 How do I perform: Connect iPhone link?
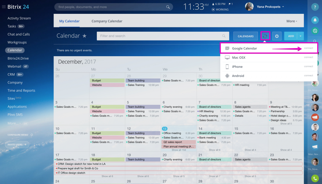click(x=308, y=66)
